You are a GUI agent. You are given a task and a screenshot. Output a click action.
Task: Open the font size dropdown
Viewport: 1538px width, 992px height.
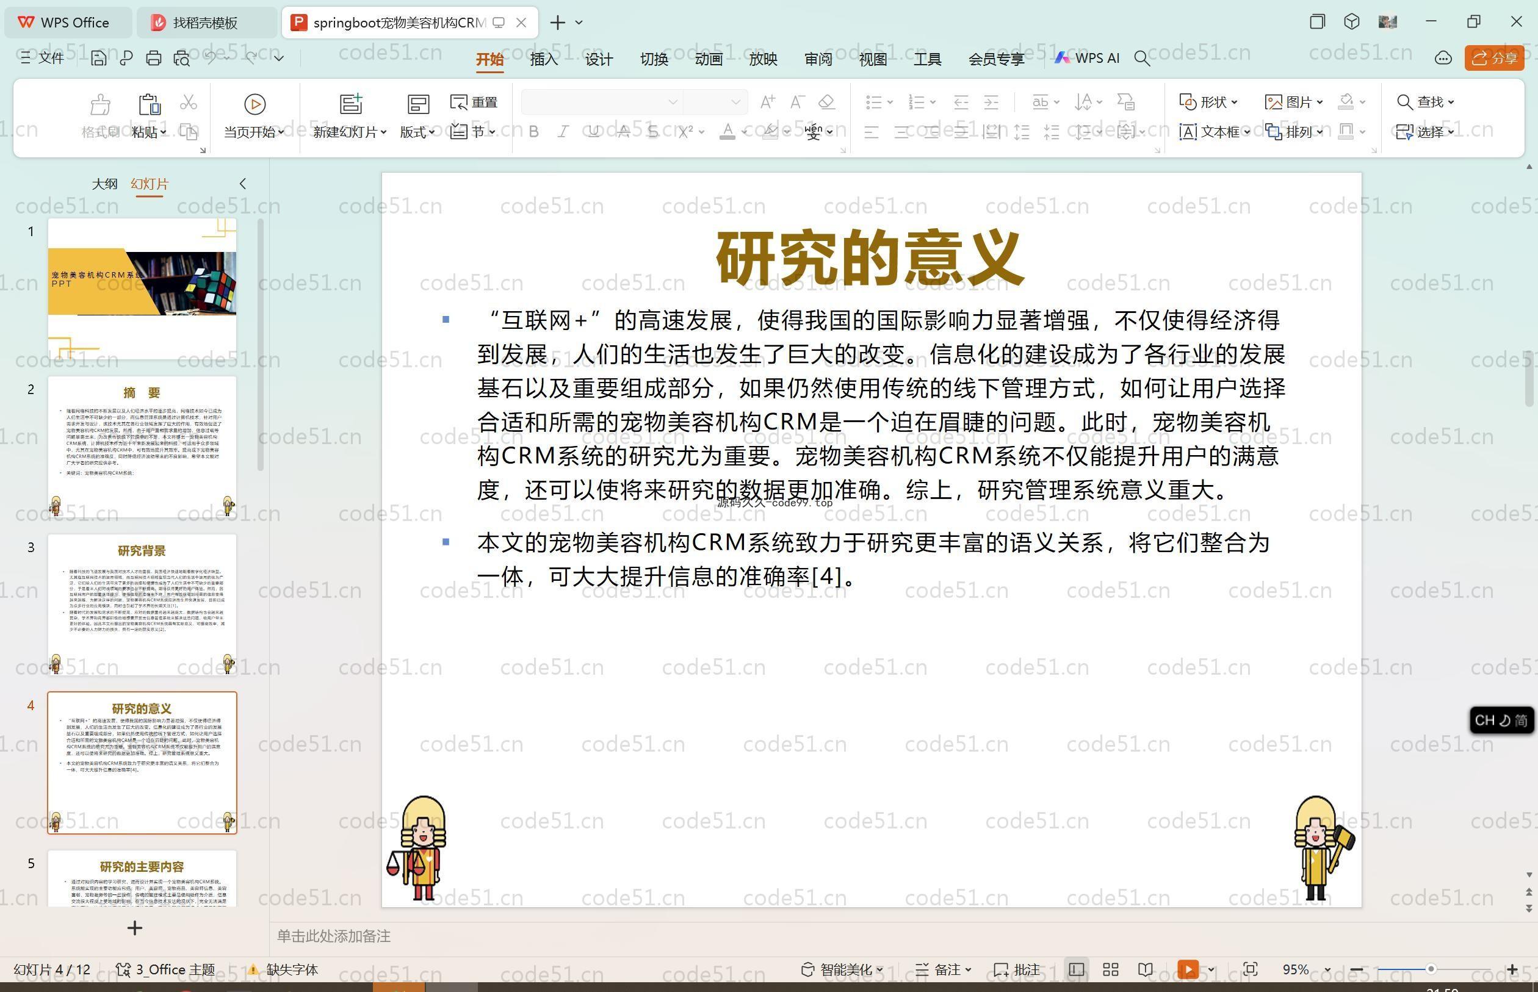pyautogui.click(x=735, y=102)
